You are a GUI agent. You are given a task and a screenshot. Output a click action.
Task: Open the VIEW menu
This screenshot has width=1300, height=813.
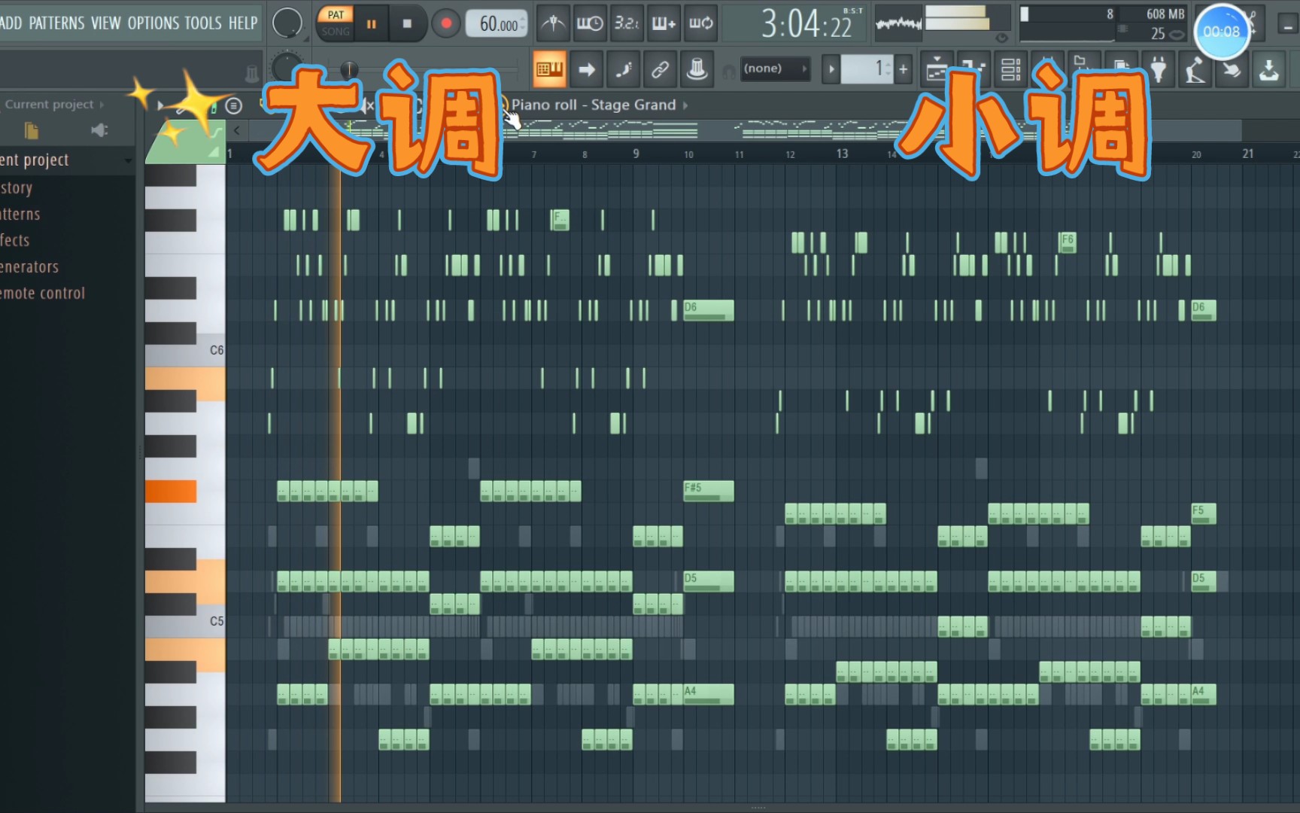(105, 23)
